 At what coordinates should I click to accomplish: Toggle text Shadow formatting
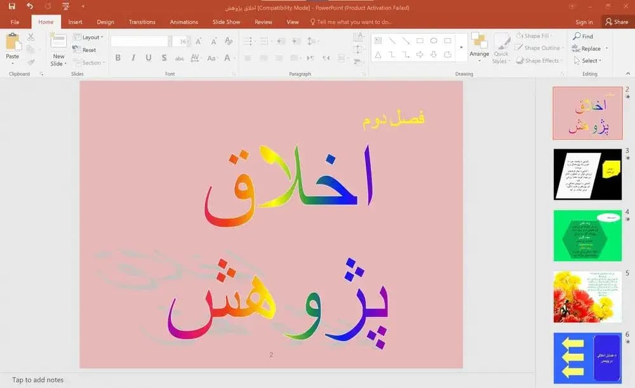click(x=164, y=58)
